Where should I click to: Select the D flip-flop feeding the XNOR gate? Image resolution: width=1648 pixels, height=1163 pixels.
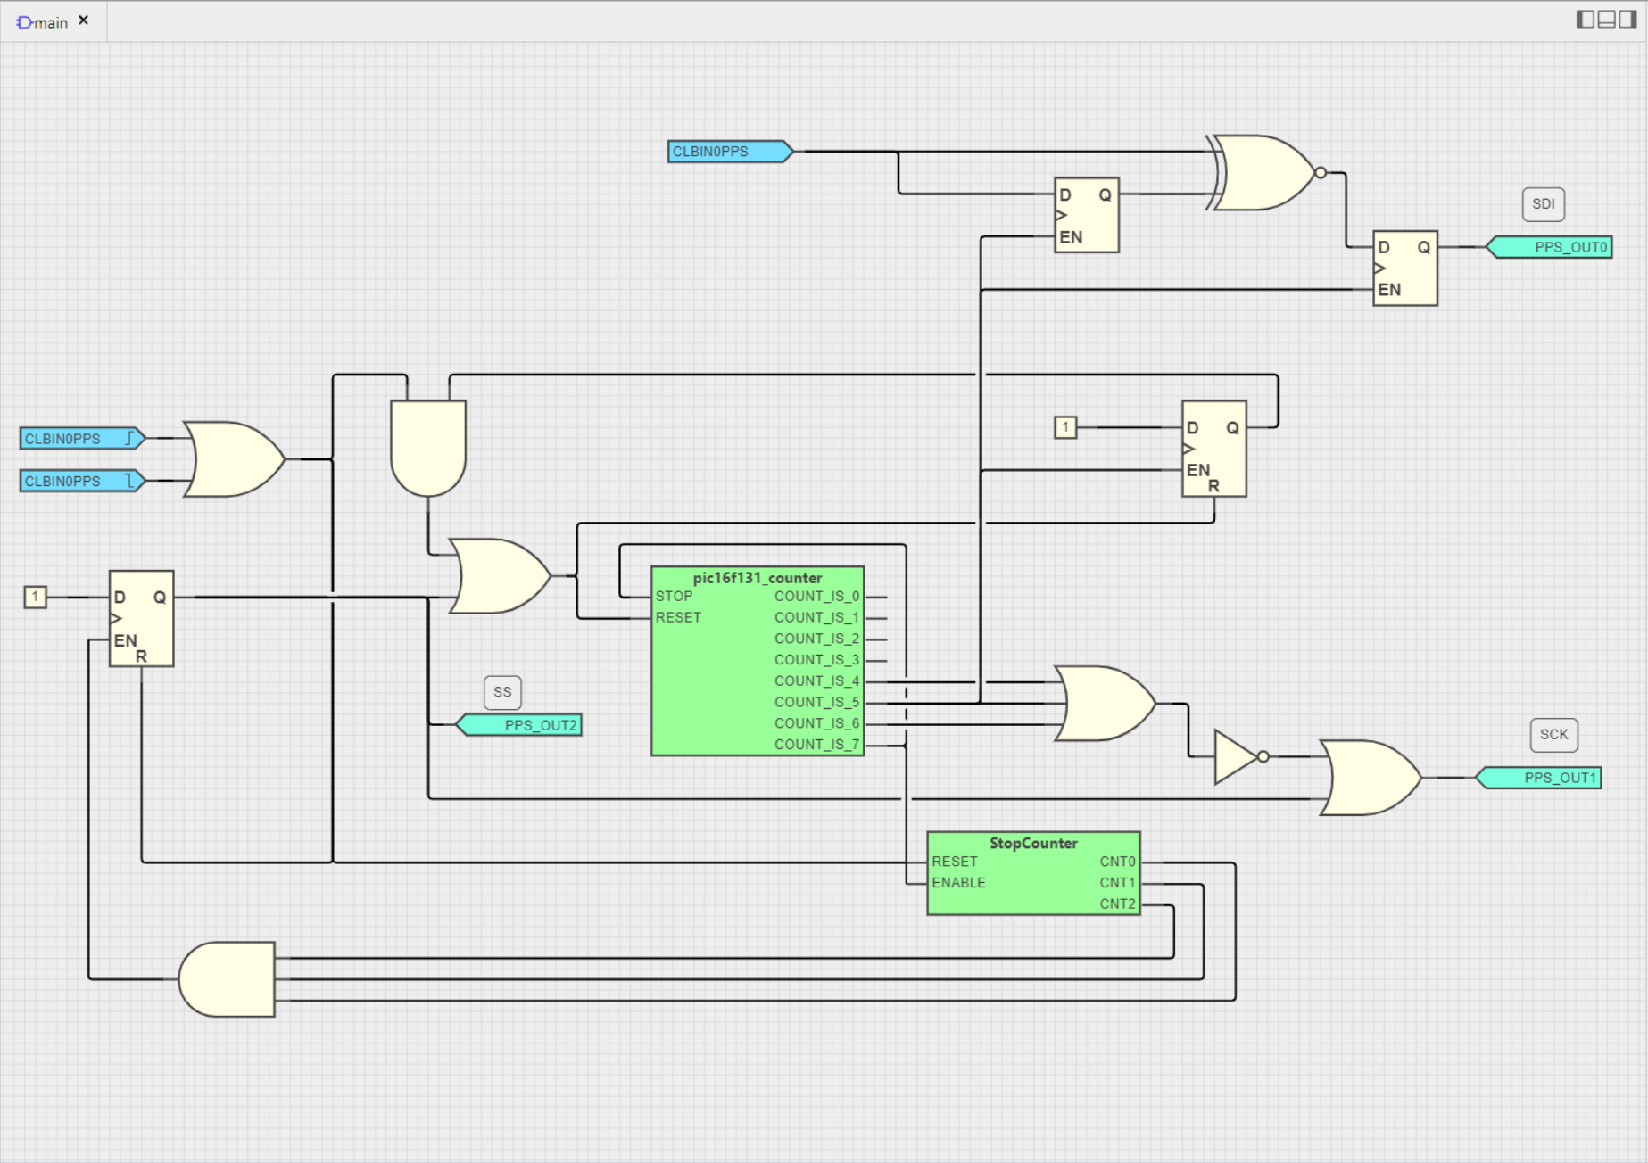1086,215
